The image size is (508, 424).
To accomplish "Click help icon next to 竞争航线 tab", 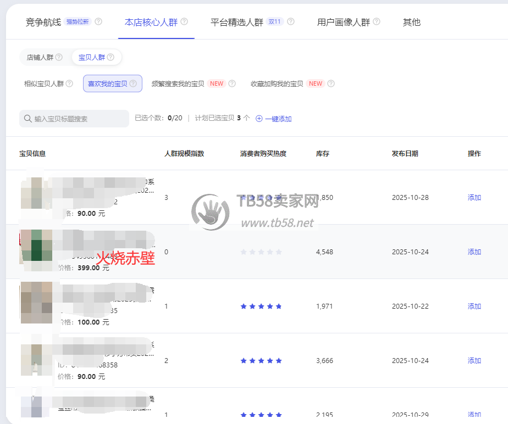I will click(98, 22).
